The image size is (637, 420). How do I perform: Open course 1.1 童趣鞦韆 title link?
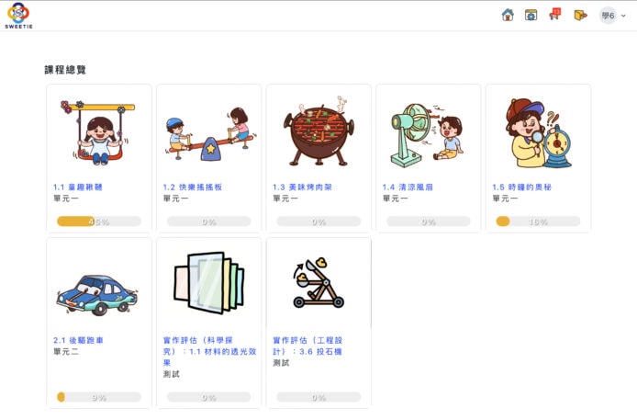78,187
